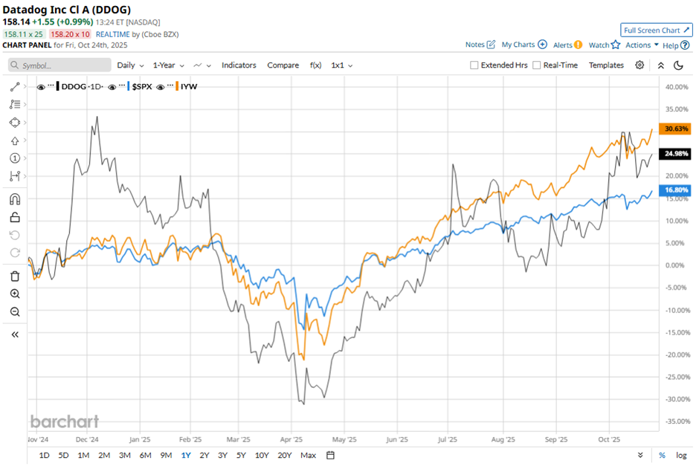Open chart settings gear

click(640, 65)
